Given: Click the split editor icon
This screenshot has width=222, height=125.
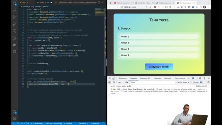Looking at the screenshot, I should [99, 2].
